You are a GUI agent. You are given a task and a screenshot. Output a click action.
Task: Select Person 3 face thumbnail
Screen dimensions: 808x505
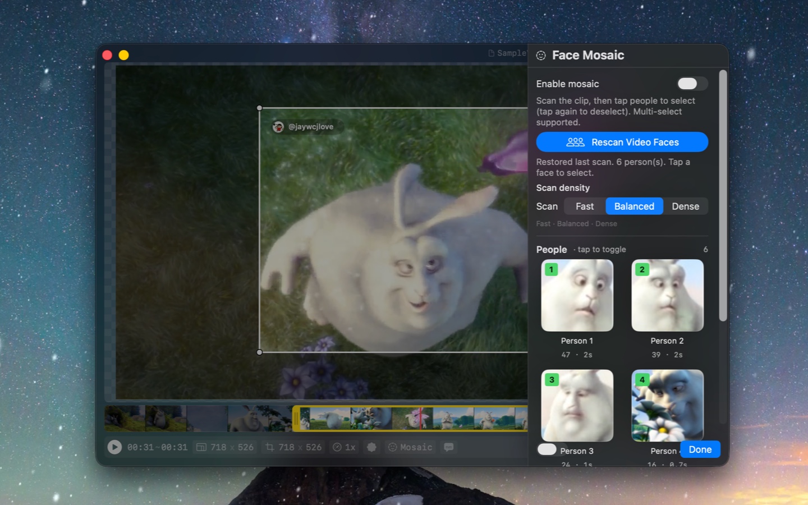click(x=577, y=405)
